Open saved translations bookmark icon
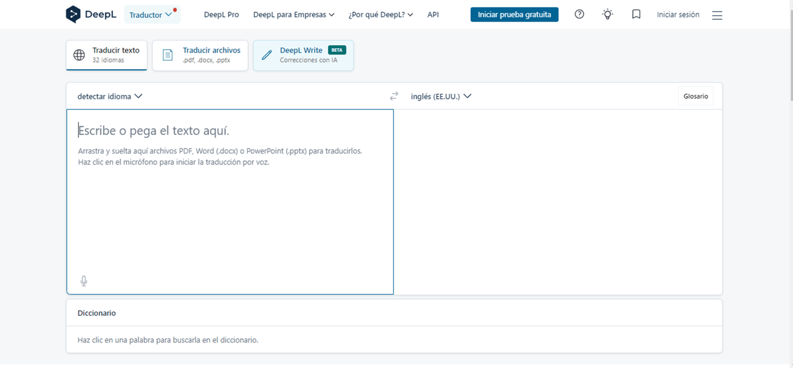793x368 pixels. [636, 14]
